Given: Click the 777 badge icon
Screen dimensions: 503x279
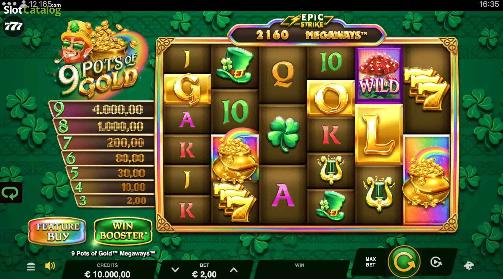Looking at the screenshot, I should click(13, 26).
